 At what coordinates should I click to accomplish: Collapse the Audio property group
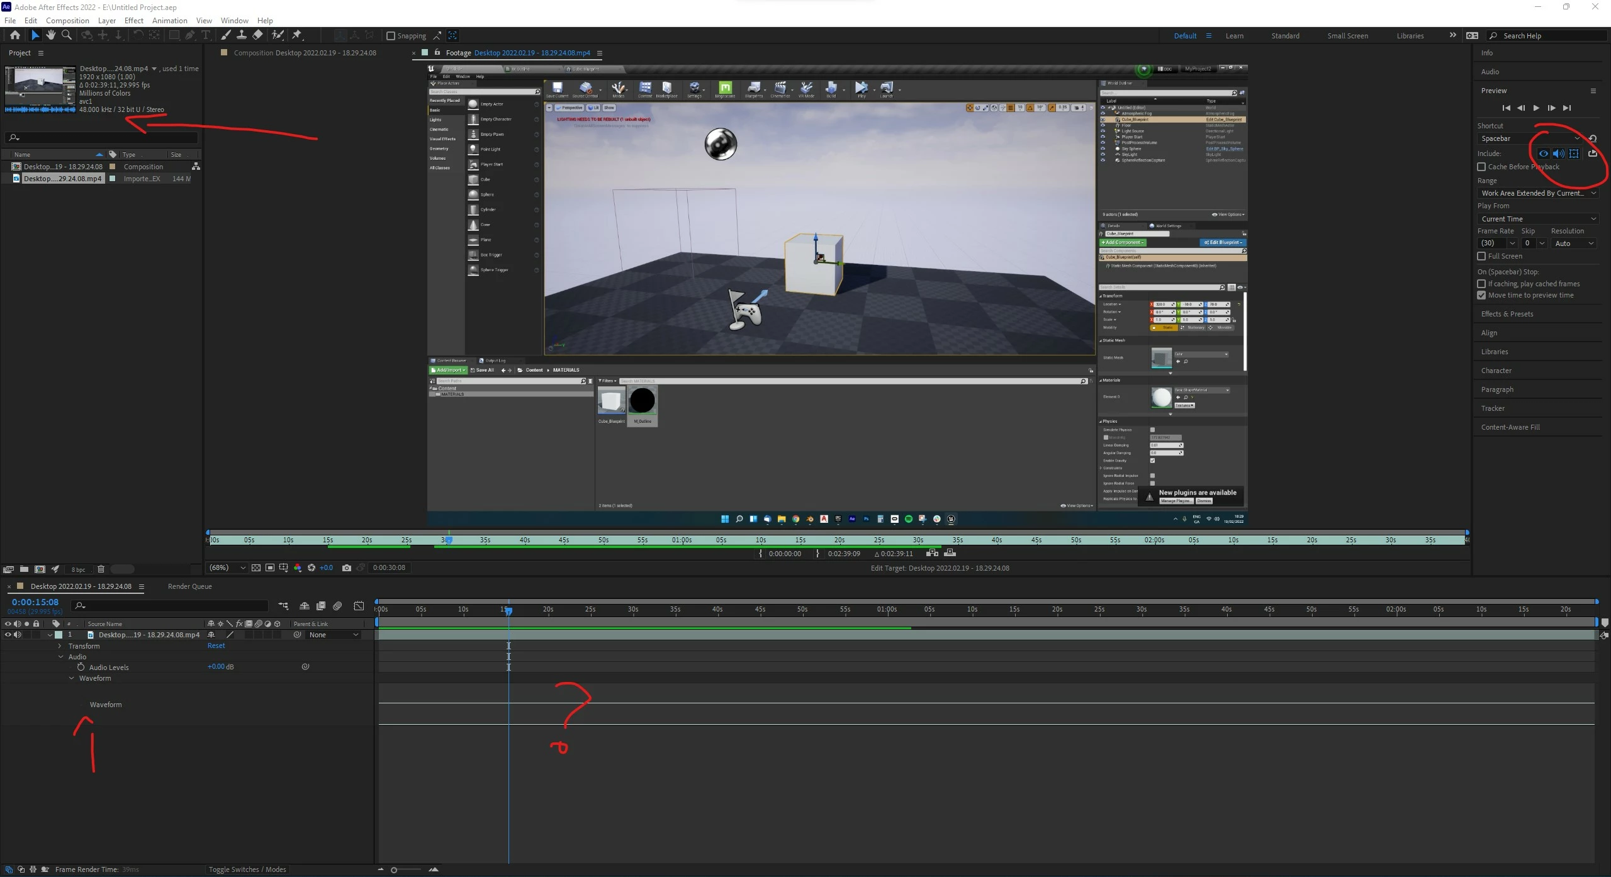coord(61,657)
